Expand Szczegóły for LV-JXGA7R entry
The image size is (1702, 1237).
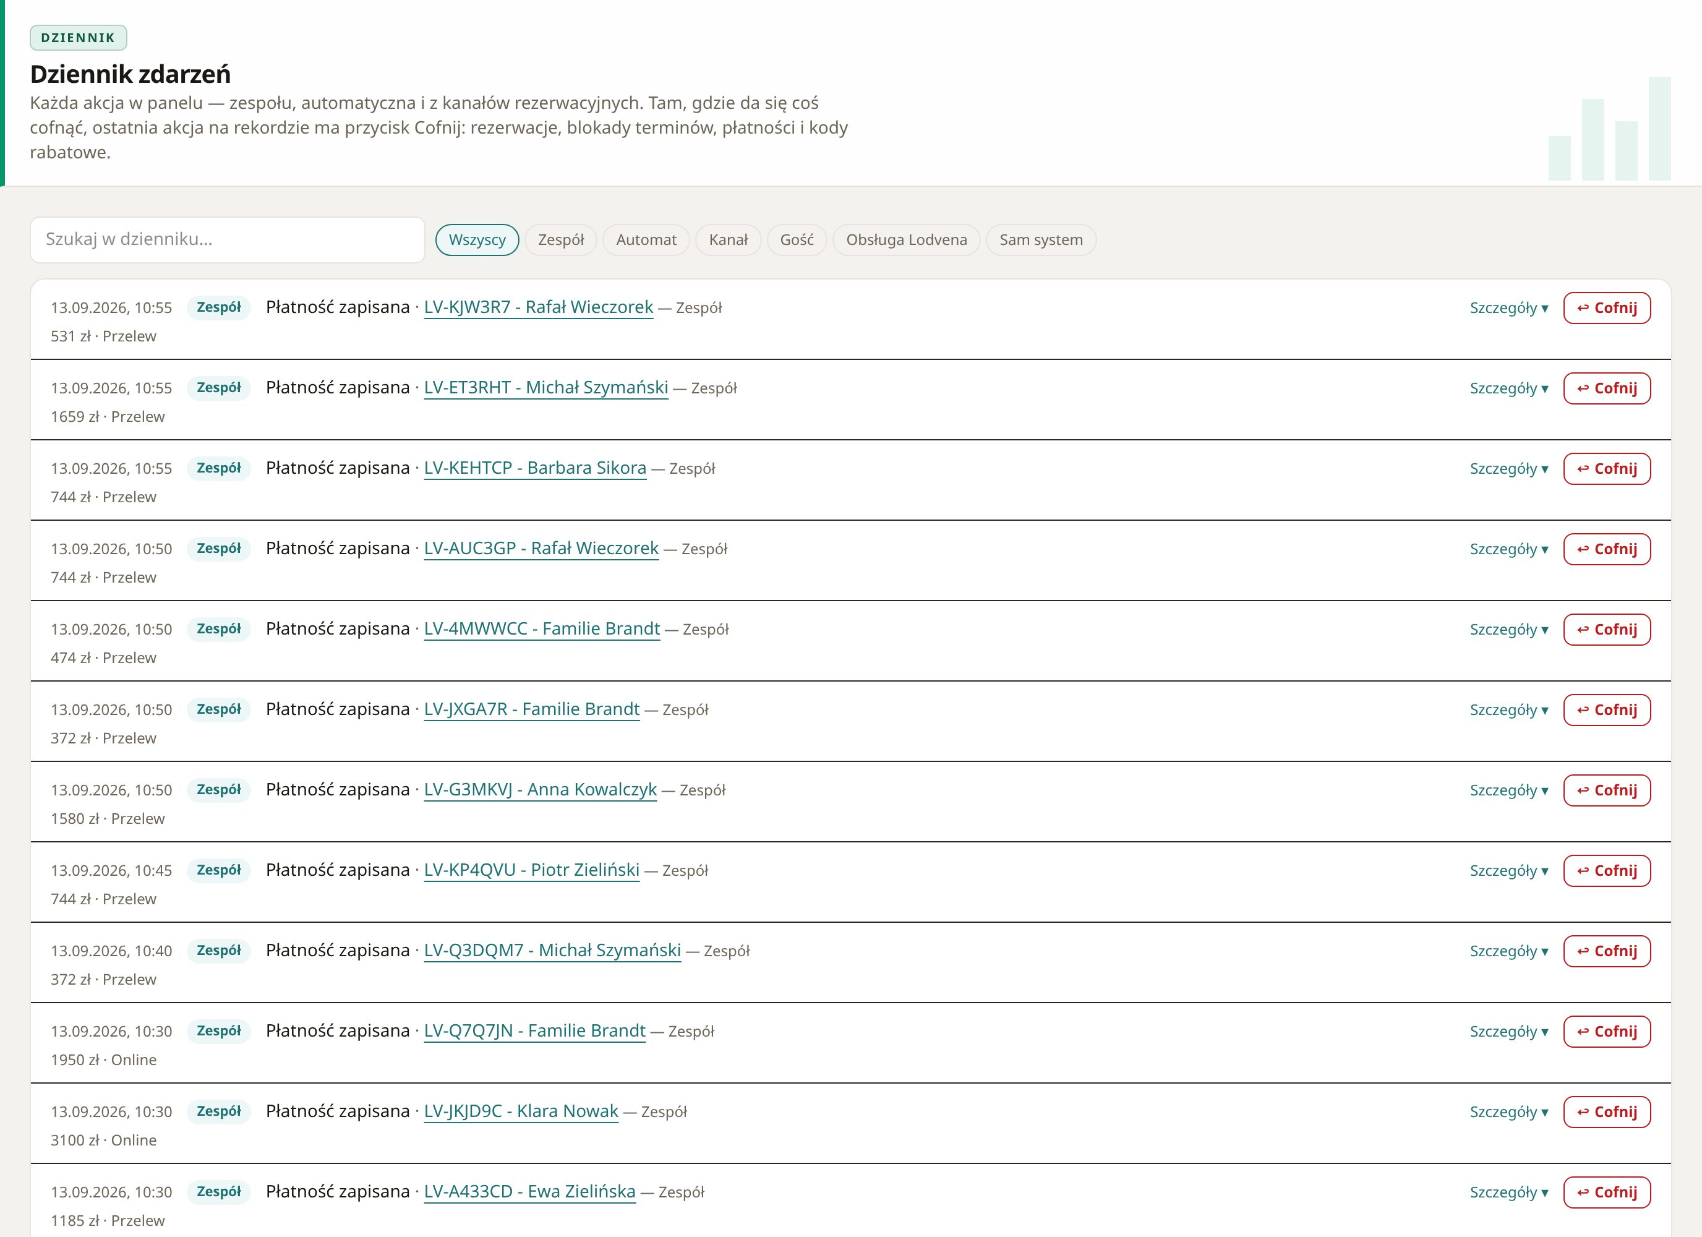[1508, 709]
